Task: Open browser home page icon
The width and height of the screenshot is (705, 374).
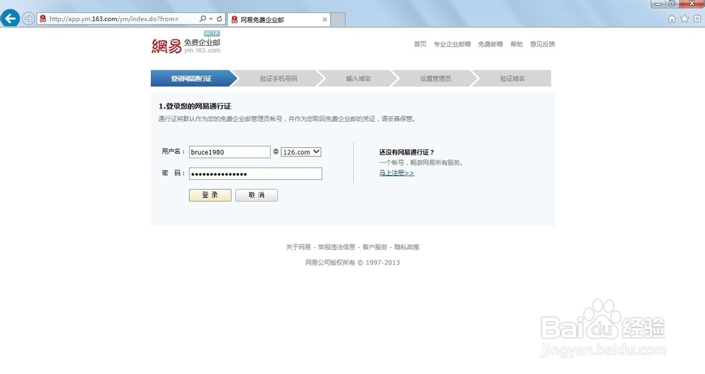Action: point(672,19)
